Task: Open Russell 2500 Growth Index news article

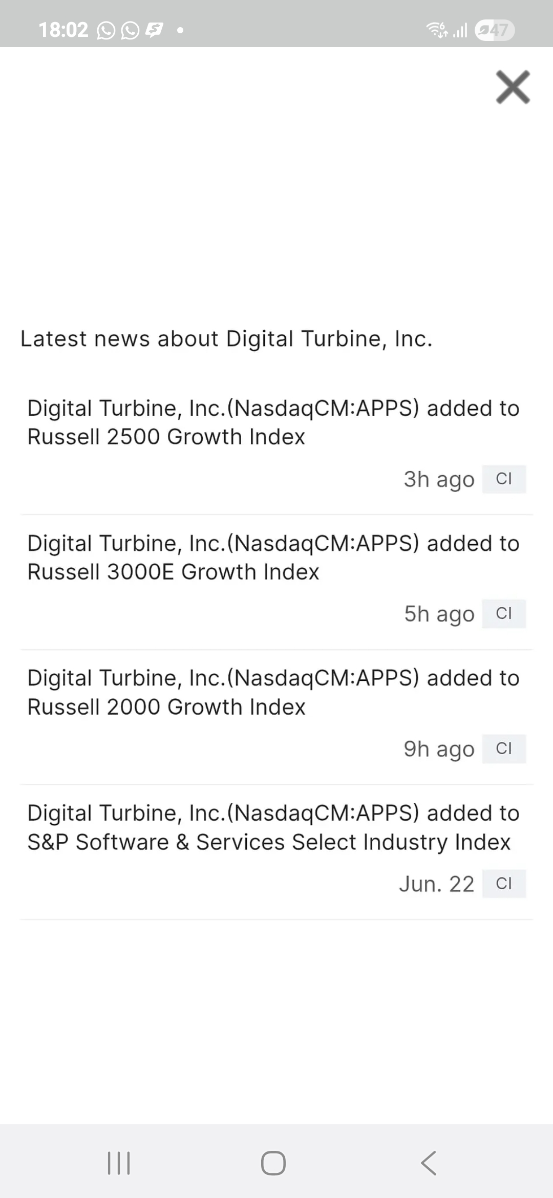Action: pyautogui.click(x=273, y=422)
